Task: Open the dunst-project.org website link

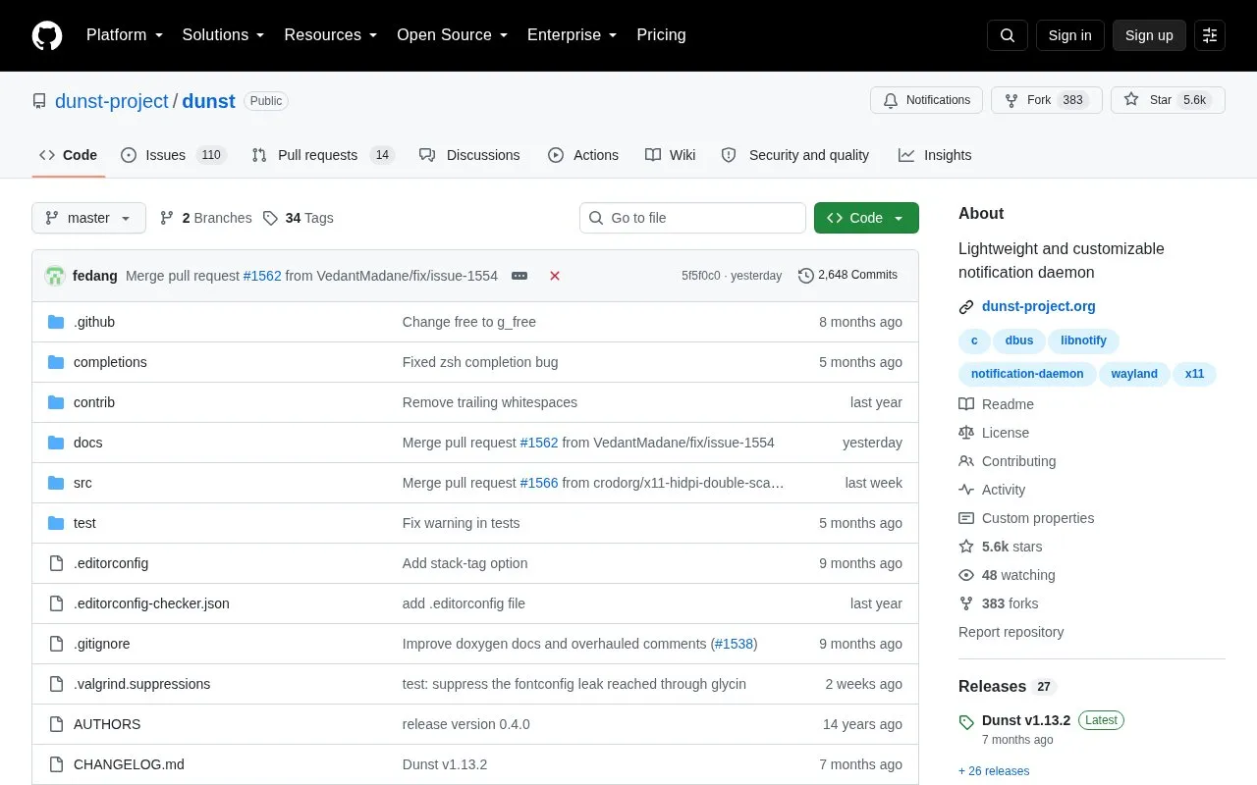Action: [x=1039, y=306]
